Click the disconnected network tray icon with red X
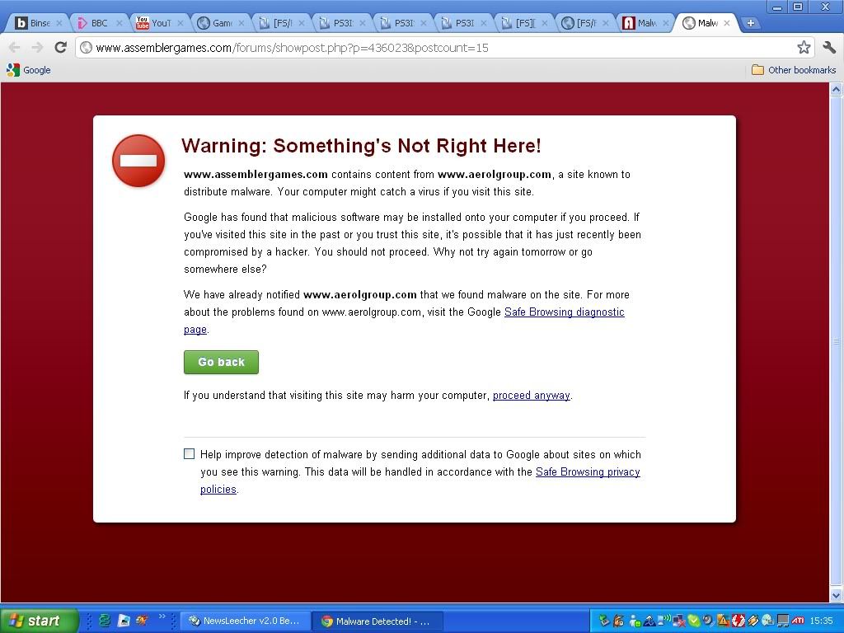 (679, 621)
